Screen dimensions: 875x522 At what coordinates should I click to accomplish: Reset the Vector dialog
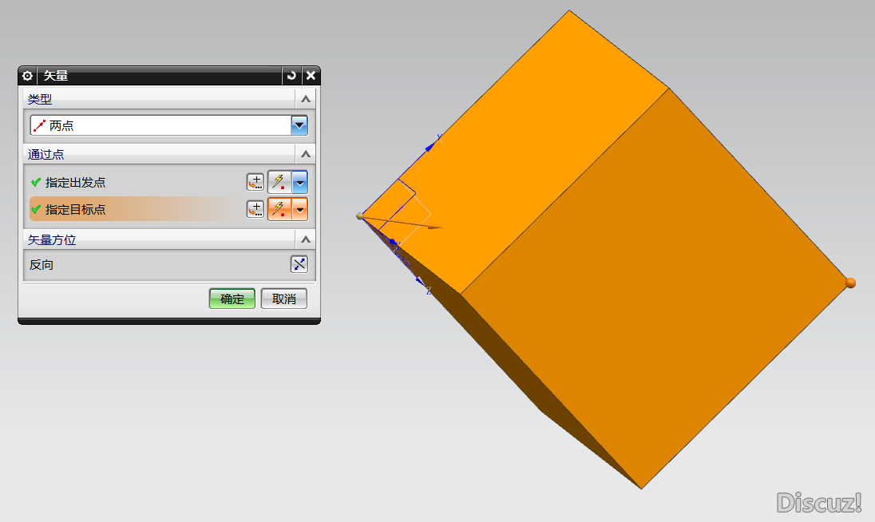pyautogui.click(x=291, y=75)
